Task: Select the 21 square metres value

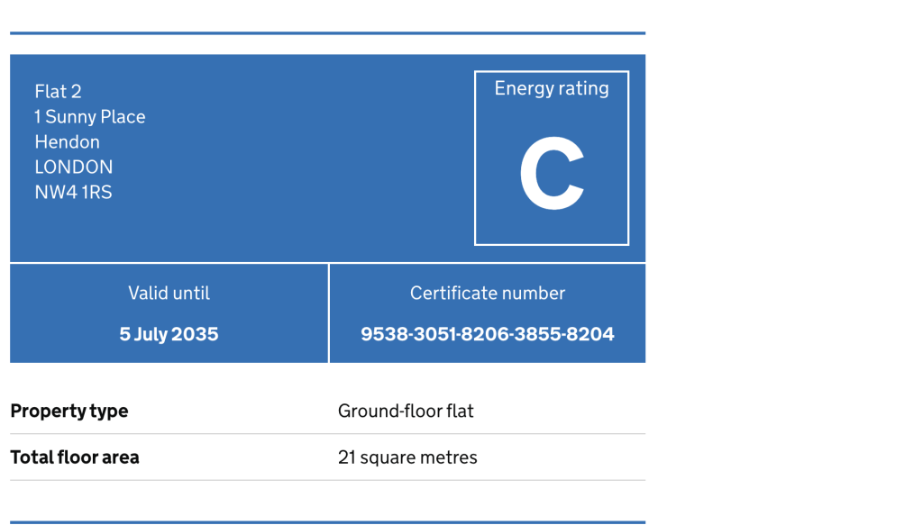Action: pyautogui.click(x=407, y=457)
